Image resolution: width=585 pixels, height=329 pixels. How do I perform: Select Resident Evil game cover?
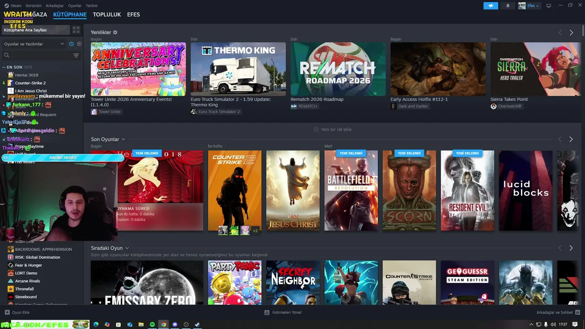pyautogui.click(x=468, y=191)
